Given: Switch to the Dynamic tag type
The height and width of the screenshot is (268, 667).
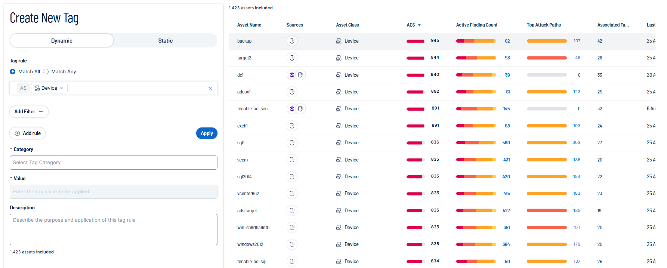Looking at the screenshot, I should pyautogui.click(x=62, y=41).
